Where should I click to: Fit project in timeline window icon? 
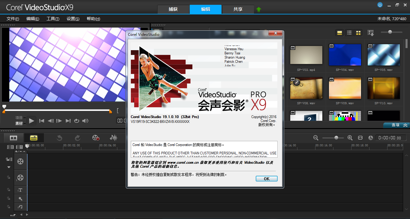click(360, 138)
